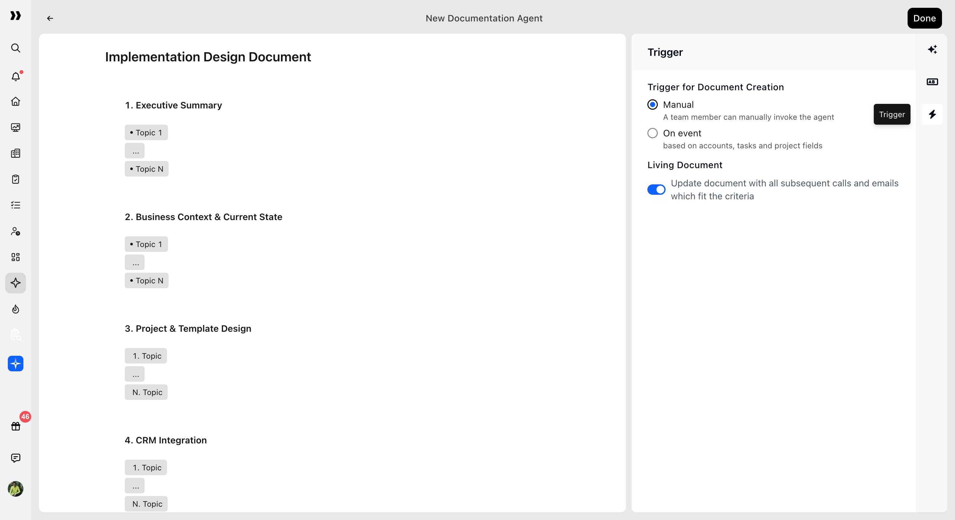Click Topic N under Executive Summary
The width and height of the screenshot is (955, 520).
146,169
